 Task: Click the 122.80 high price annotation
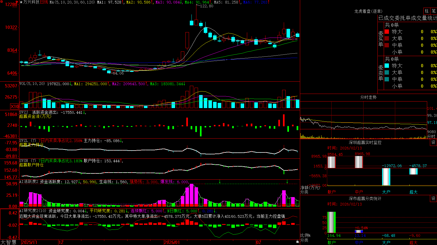206,6
